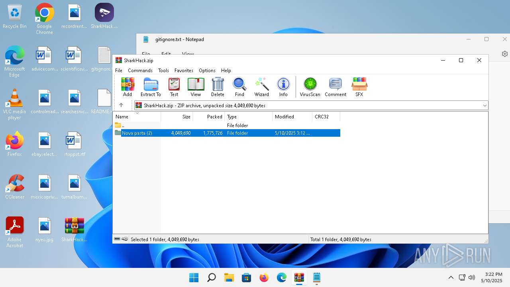The height and width of the screenshot is (287, 510).
Task: Open the Options menu
Action: click(x=207, y=70)
